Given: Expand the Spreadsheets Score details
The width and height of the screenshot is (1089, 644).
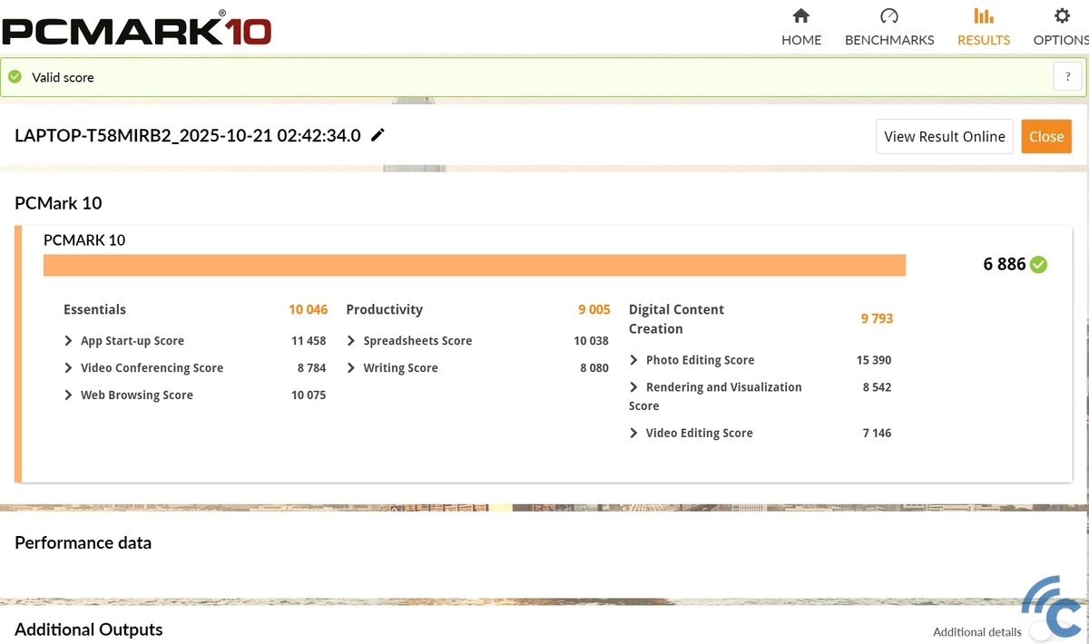Looking at the screenshot, I should pyautogui.click(x=352, y=341).
